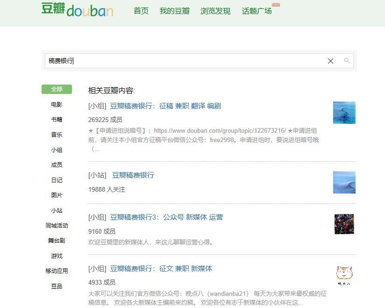Select the 小组 sidebar category
Screen dimensions: 385x308
pos(57,150)
